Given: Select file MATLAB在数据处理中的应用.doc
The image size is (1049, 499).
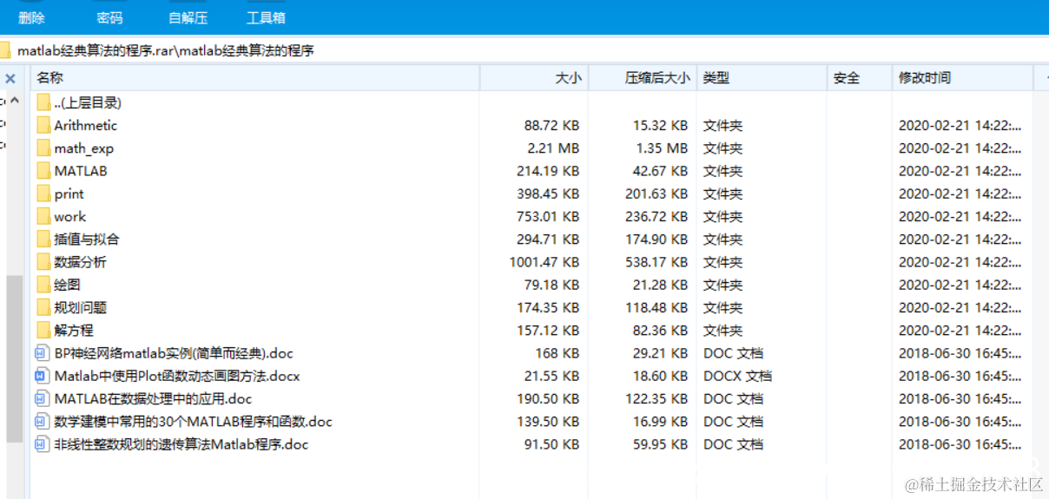Looking at the screenshot, I should [153, 398].
